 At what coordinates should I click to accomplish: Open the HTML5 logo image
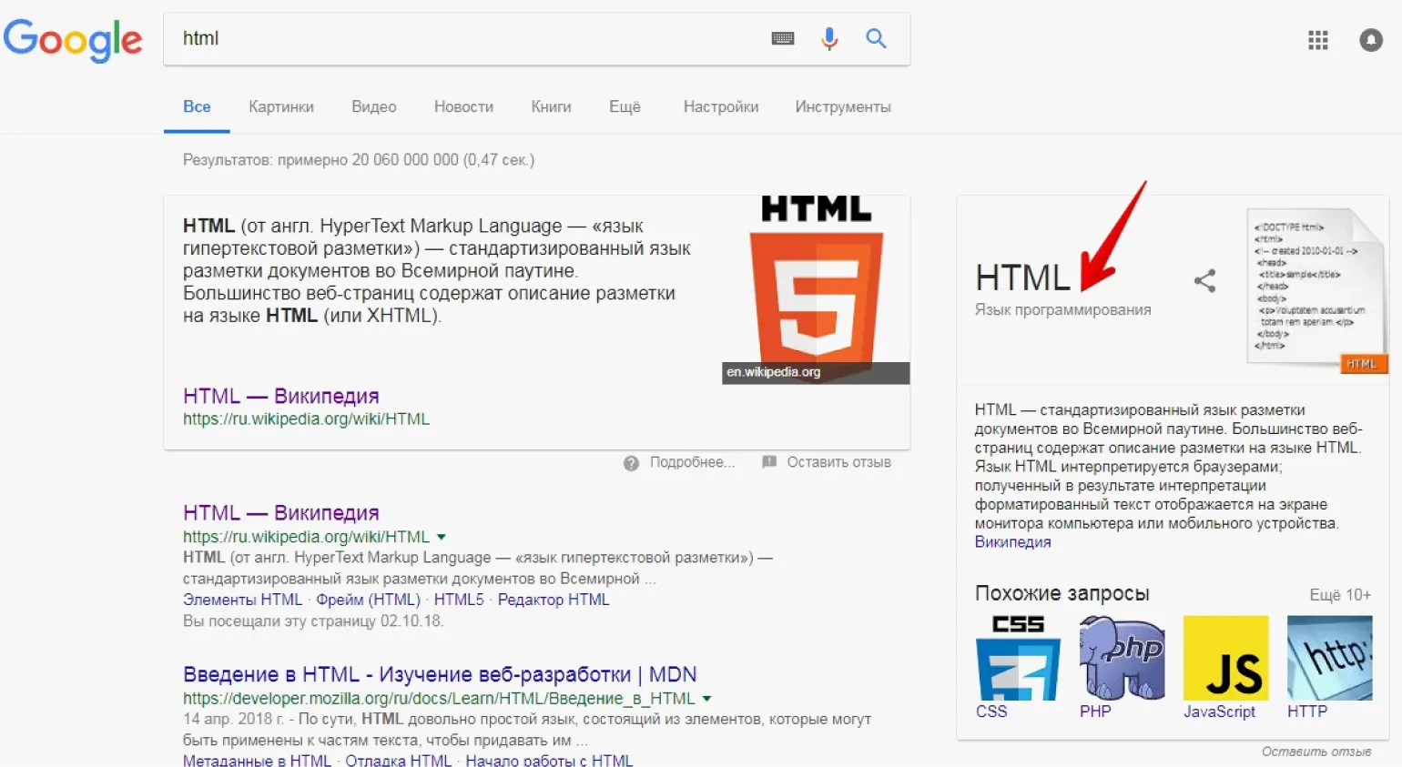[817, 289]
